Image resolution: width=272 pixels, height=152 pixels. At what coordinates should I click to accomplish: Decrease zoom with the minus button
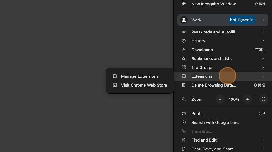220,99
